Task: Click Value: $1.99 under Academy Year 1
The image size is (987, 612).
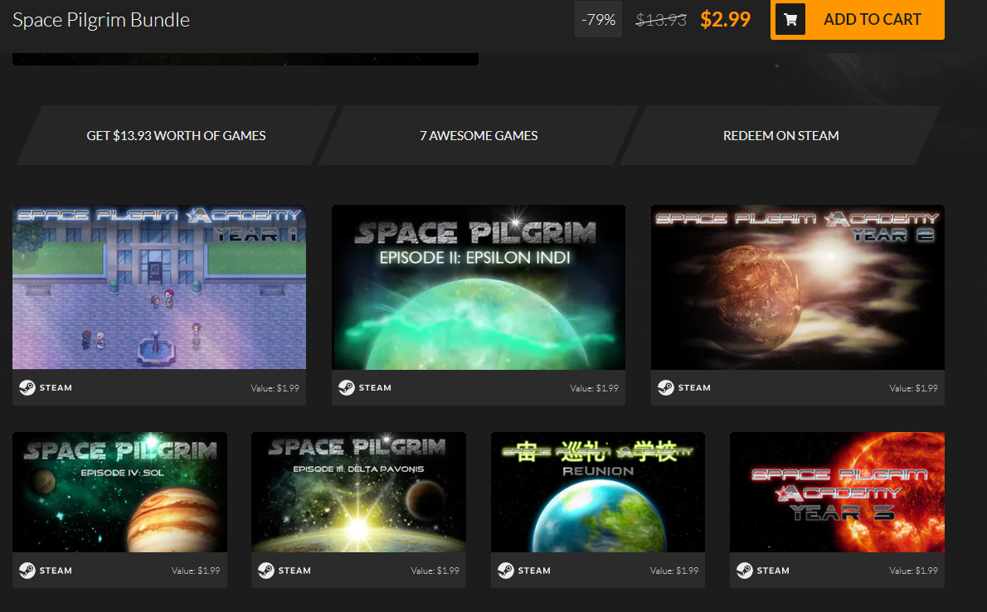Action: pos(275,388)
